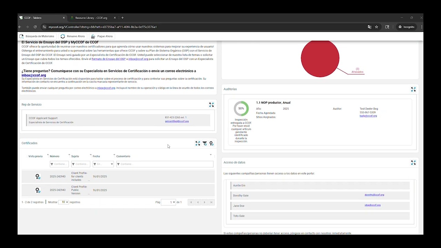Expand the Rep de Servicio panel fullscreen

click(212, 105)
